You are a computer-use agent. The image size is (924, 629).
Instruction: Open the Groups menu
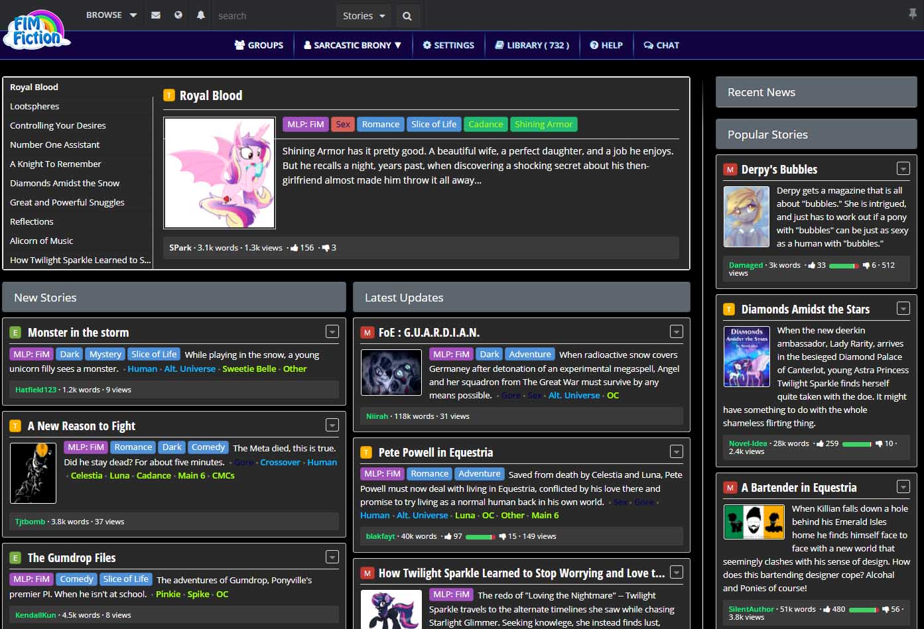pos(259,45)
